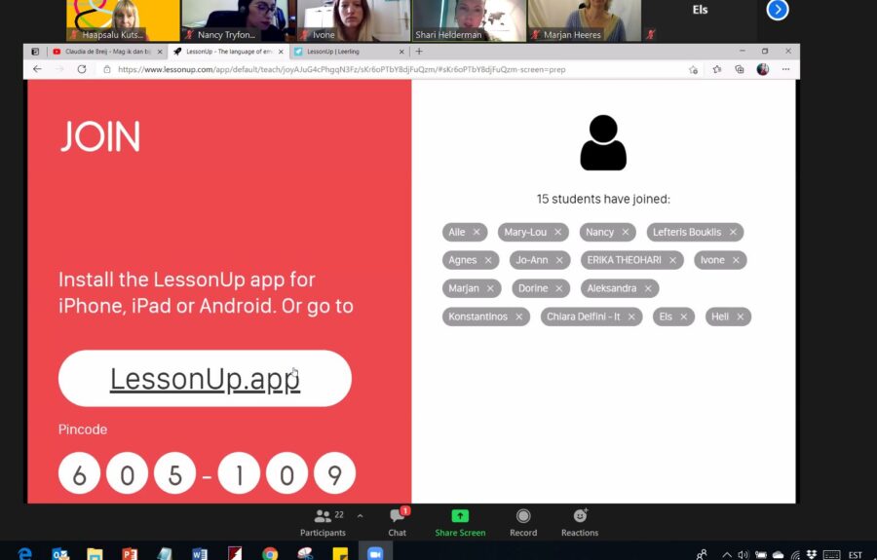877x560 pixels.
Task: Open the Zoom Chat panel
Action: click(398, 523)
